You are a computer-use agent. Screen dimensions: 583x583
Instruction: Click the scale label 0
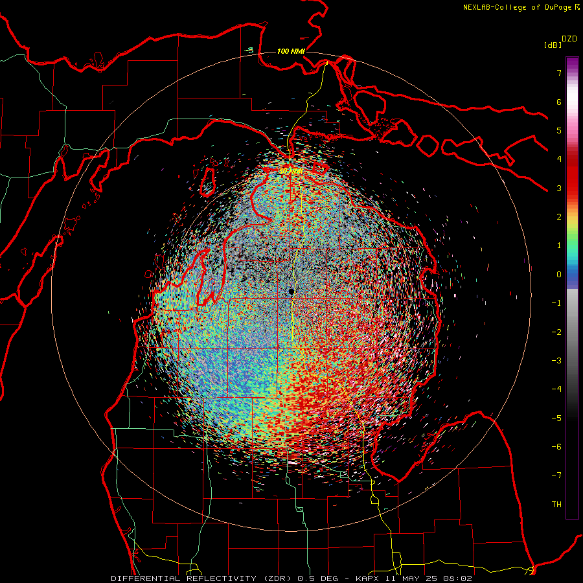(559, 275)
